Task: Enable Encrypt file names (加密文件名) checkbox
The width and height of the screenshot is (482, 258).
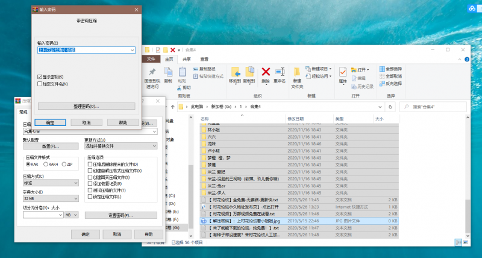Action: pos(39,84)
